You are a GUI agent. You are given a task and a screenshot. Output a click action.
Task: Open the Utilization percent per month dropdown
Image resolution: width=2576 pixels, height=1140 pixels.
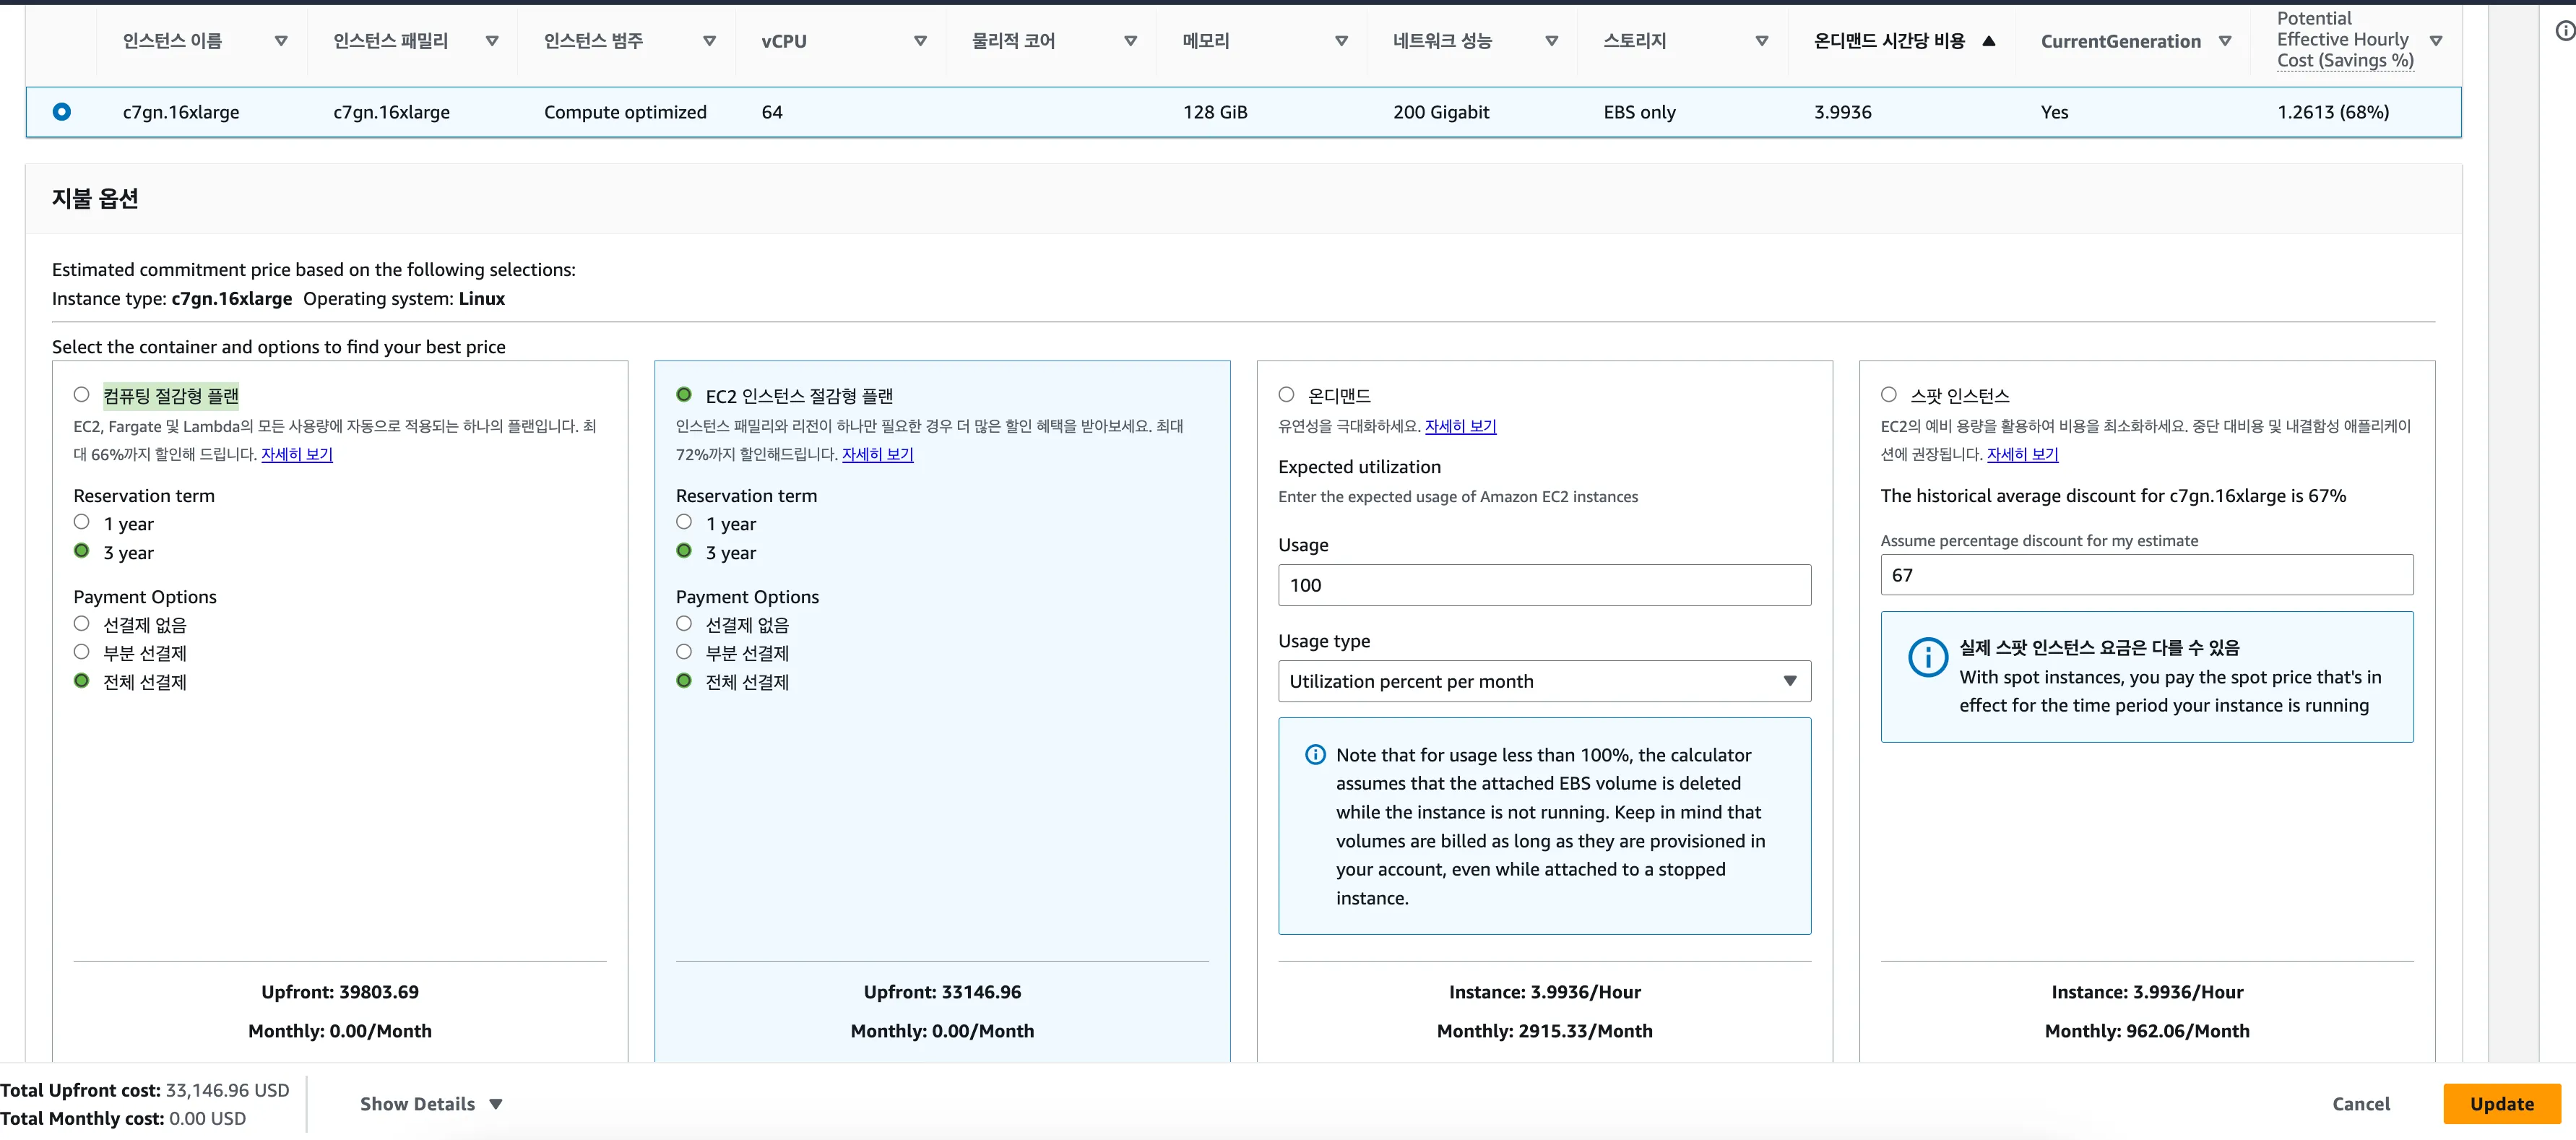coord(1544,681)
